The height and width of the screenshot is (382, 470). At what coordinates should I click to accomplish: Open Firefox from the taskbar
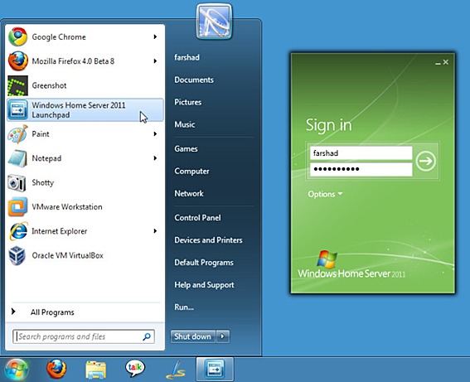(56, 369)
